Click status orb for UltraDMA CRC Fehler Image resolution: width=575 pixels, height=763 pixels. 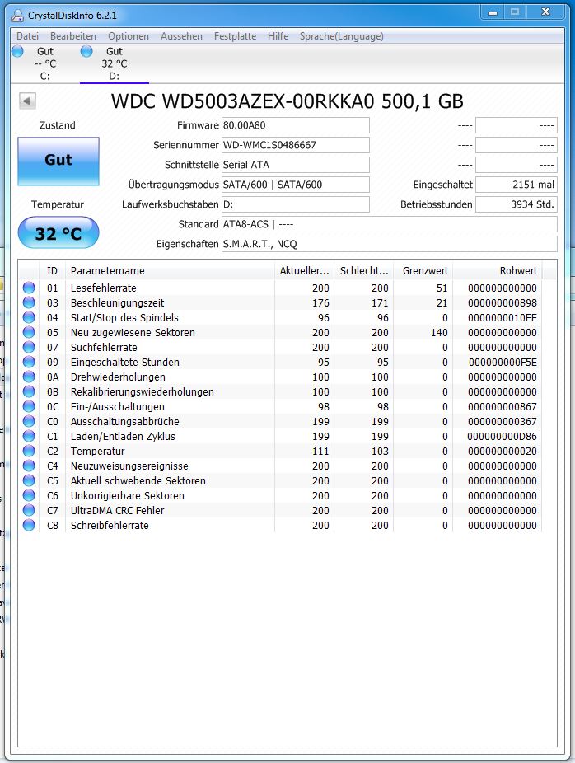pos(29,510)
